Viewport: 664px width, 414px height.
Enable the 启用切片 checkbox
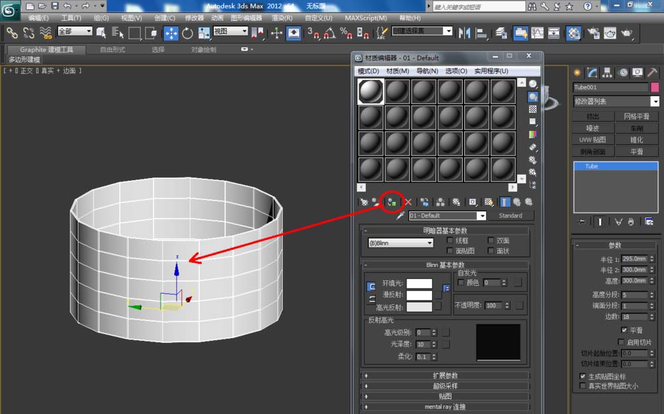[621, 342]
